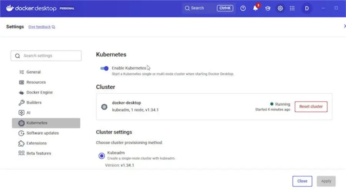Click 'Started 4 minutes ago' text

pyautogui.click(x=273, y=109)
